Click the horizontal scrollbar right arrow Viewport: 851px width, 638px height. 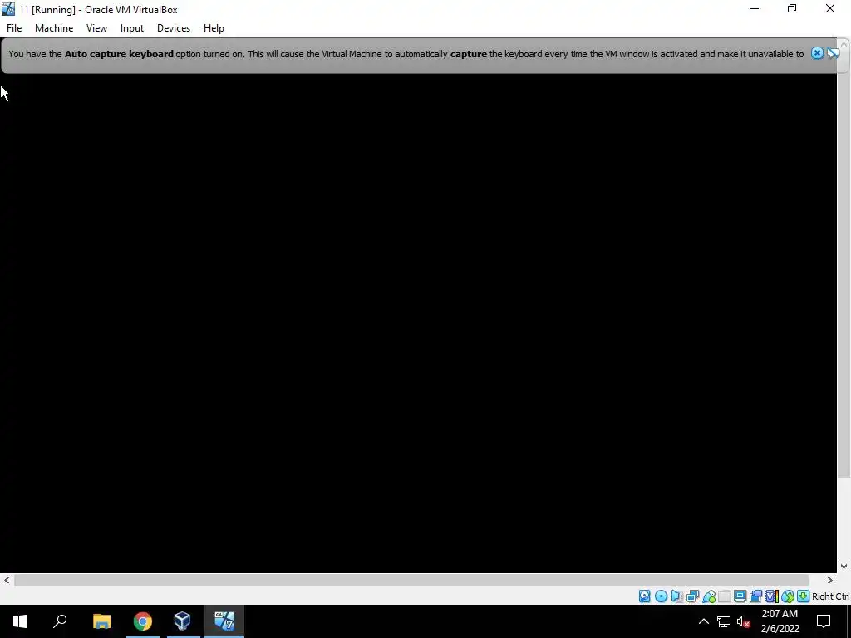click(x=830, y=580)
